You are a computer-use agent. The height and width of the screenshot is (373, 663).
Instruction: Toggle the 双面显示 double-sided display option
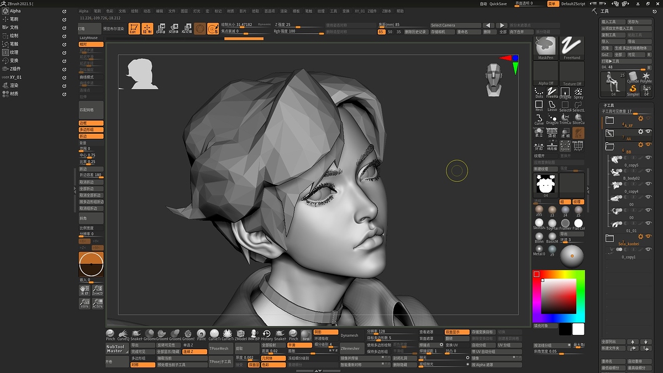tap(456, 332)
